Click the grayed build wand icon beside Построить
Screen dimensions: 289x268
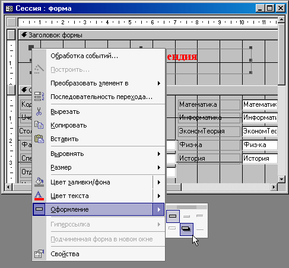[39, 69]
